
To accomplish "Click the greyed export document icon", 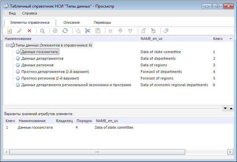I will click(144, 31).
